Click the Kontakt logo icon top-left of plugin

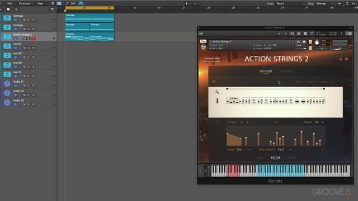point(201,33)
